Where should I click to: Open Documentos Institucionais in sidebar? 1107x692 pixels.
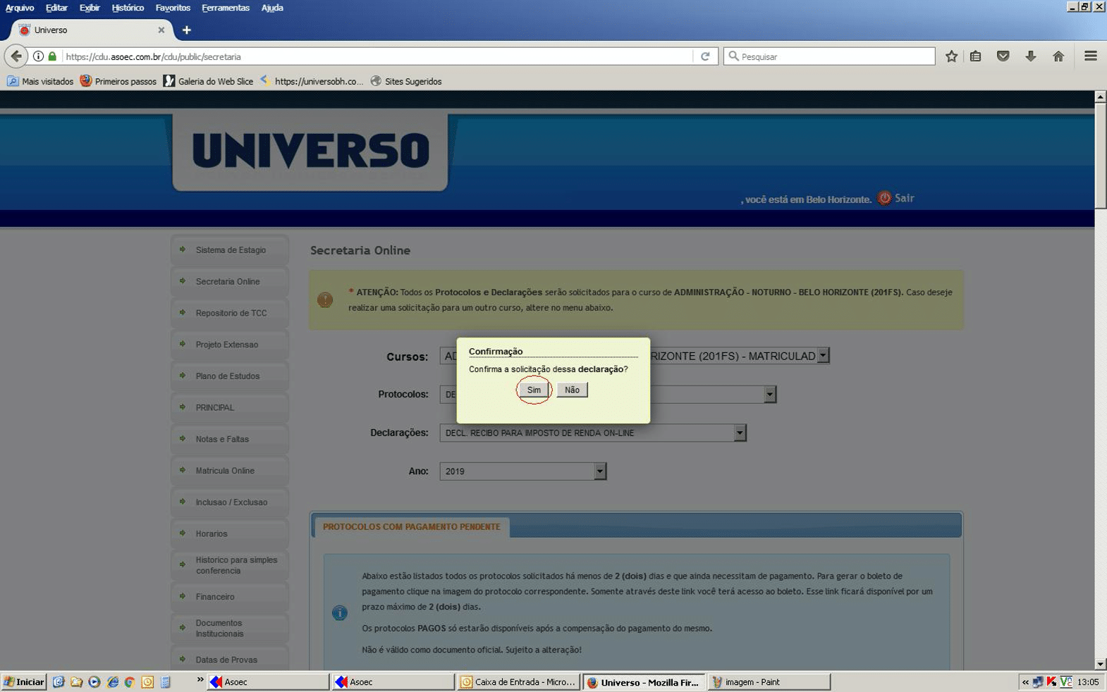(x=230, y=628)
